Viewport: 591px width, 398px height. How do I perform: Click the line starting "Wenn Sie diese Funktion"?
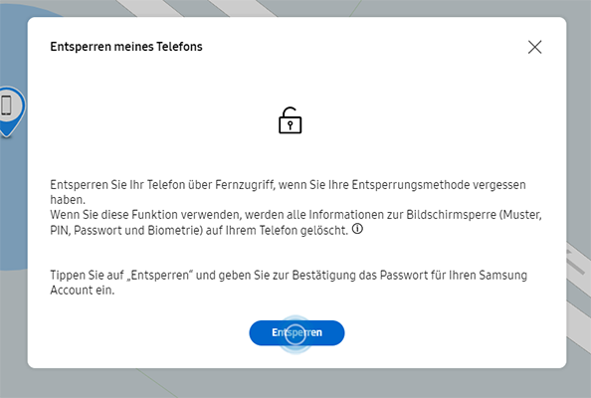click(295, 215)
